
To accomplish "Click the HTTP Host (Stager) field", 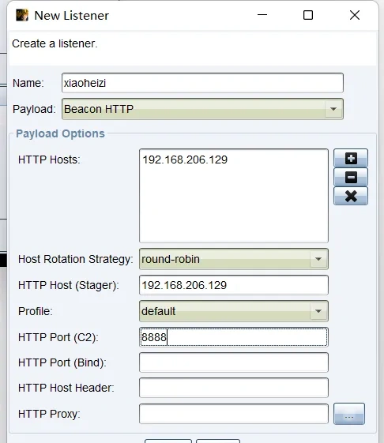I will point(234,285).
